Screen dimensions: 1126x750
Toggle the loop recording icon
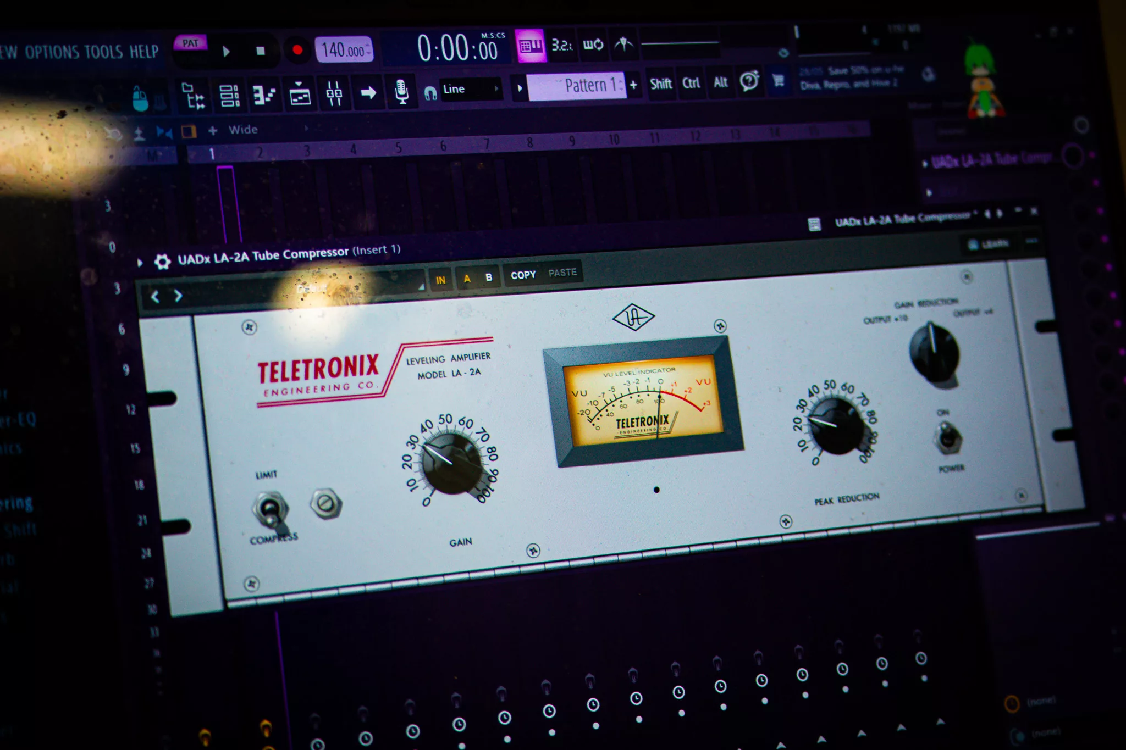click(x=593, y=45)
